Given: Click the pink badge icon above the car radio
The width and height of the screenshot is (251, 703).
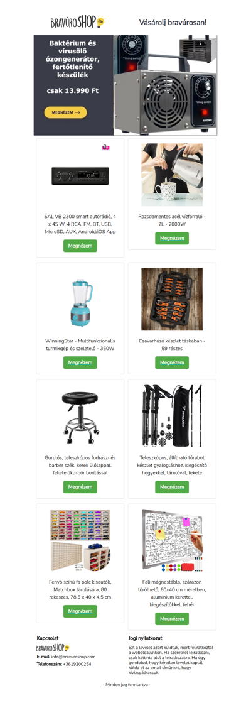Looking at the screenshot, I should [x=105, y=147].
